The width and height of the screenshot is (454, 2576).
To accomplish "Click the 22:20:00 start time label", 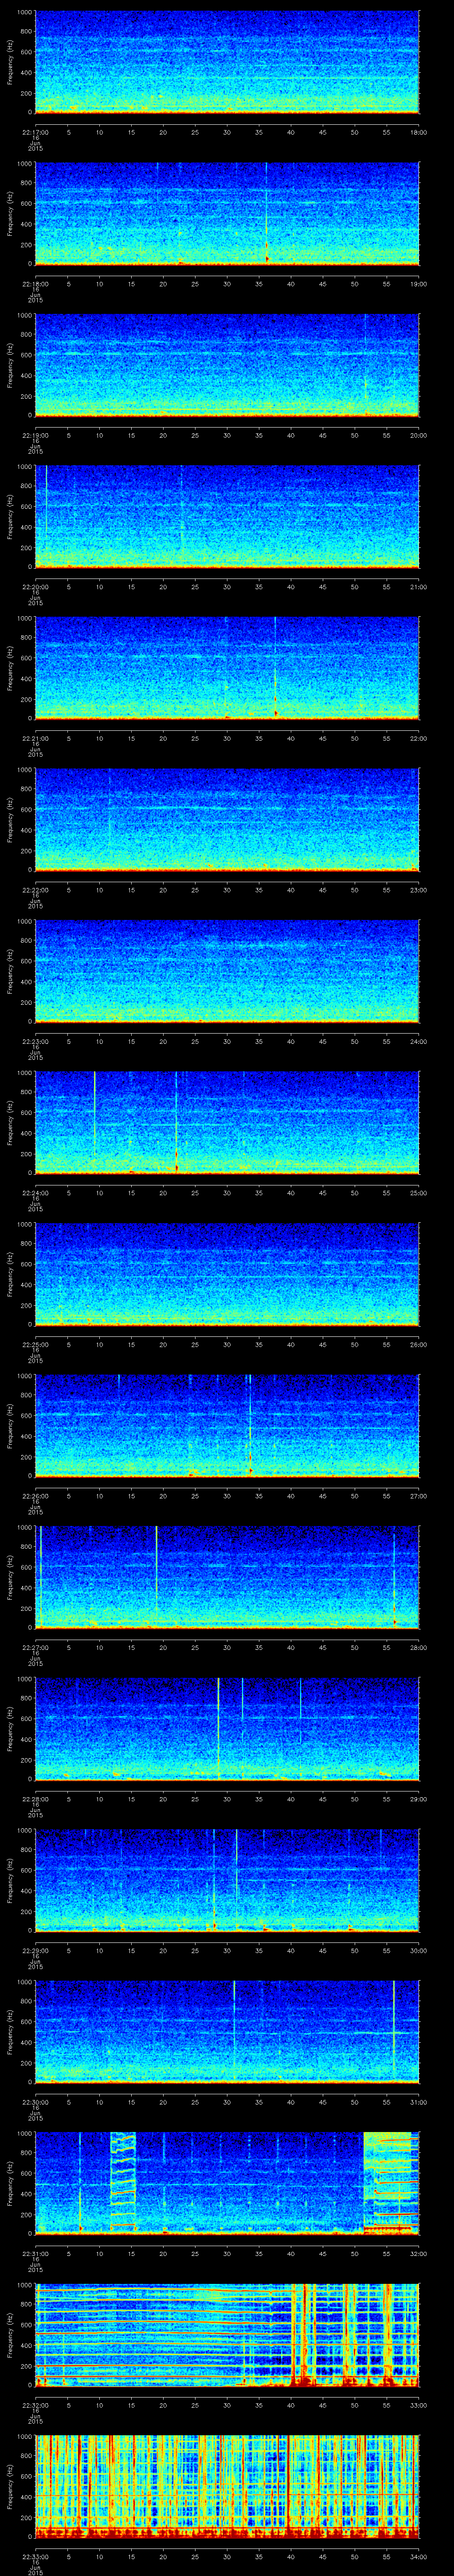I will (x=35, y=587).
